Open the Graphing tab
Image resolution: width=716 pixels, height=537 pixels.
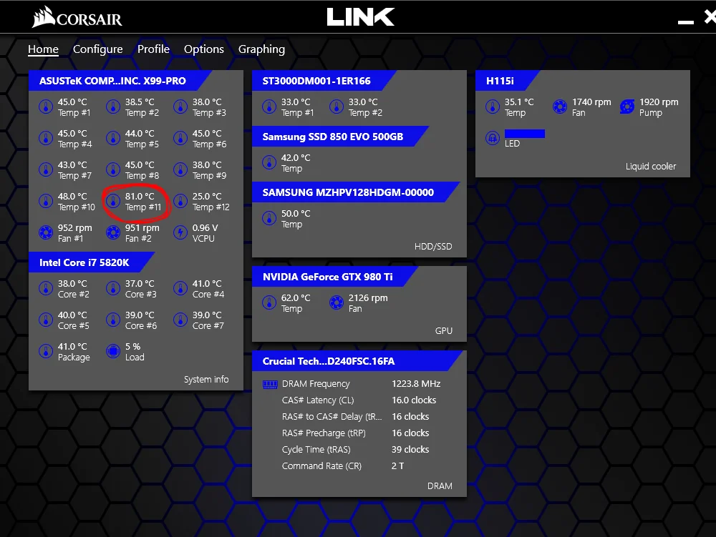pos(261,49)
